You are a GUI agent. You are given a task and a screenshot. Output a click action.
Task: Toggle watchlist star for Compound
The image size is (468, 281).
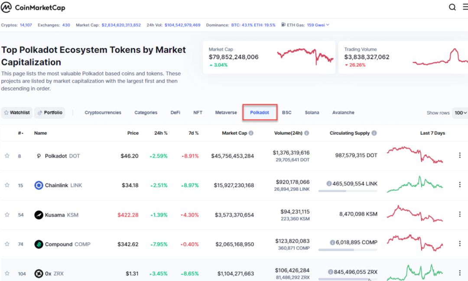(7, 244)
